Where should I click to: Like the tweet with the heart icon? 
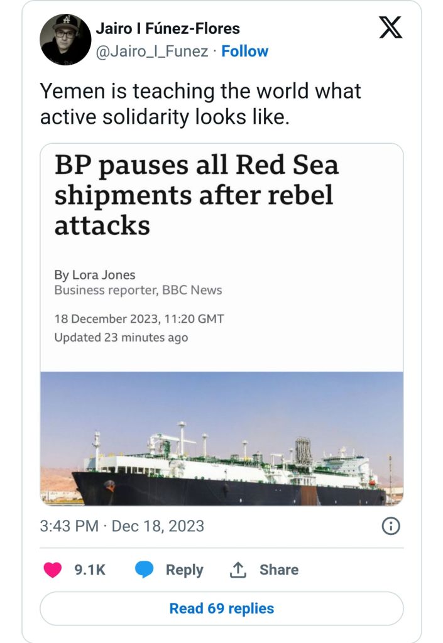click(53, 570)
